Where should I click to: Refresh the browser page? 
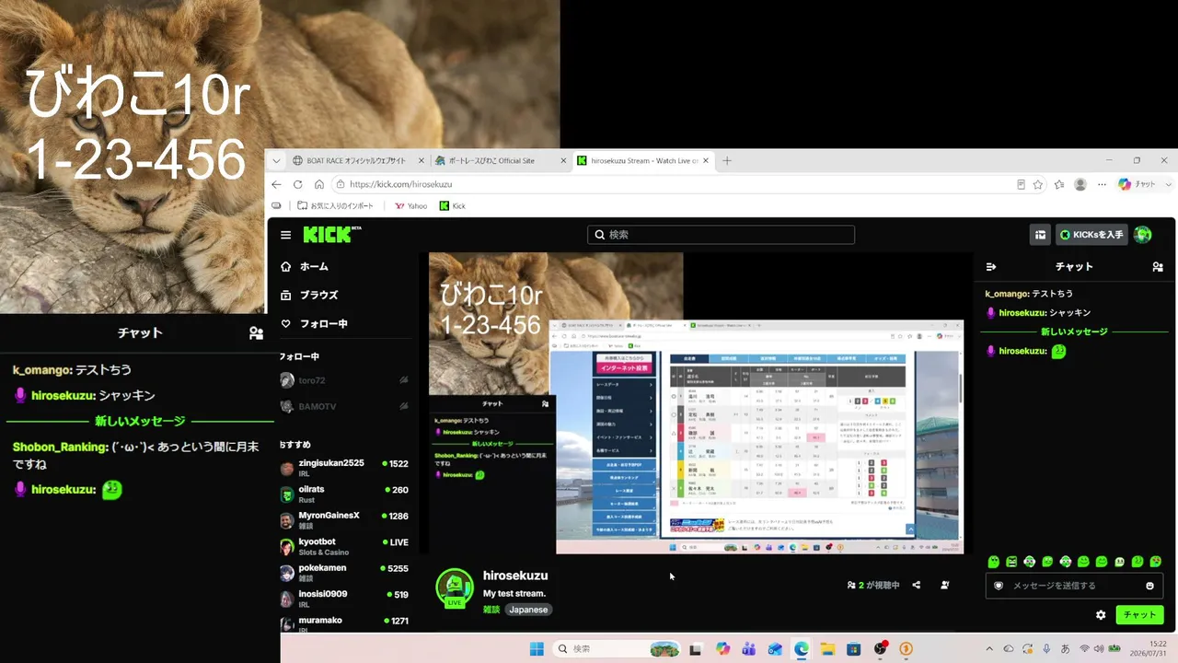tap(296, 184)
